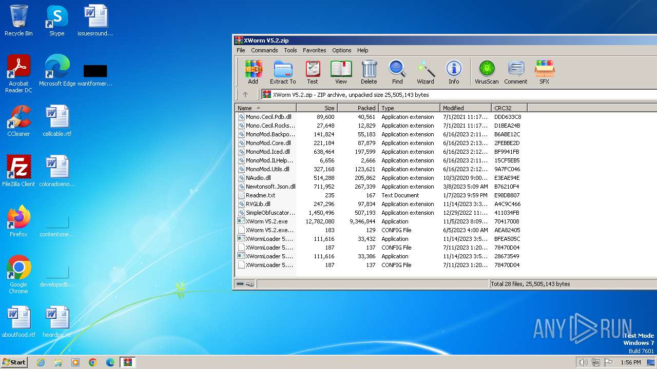Image resolution: width=657 pixels, height=369 pixels.
Task: Click the volume speaker tray icon
Action: click(x=583, y=362)
